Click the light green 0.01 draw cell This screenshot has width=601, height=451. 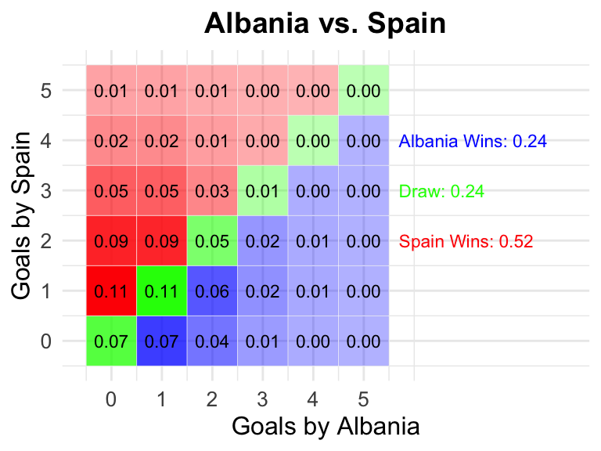[x=263, y=190]
